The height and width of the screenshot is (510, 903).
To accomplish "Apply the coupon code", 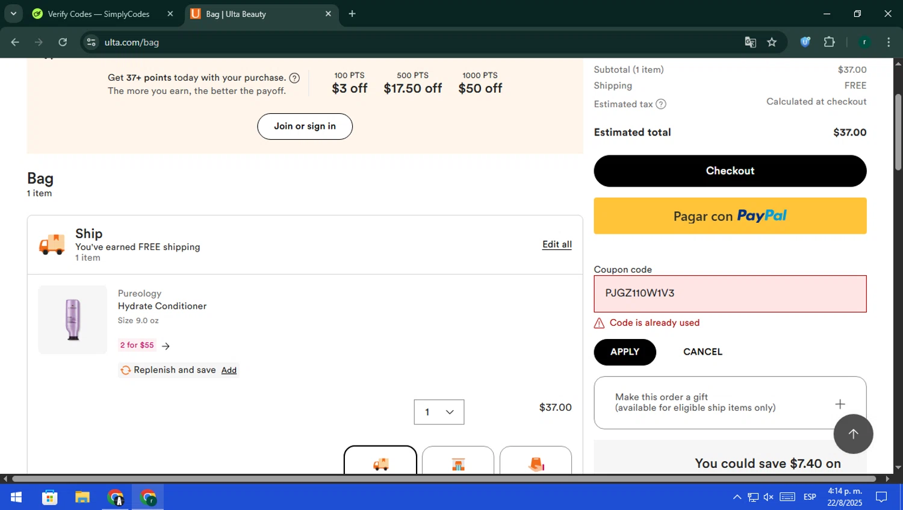I will [624, 352].
